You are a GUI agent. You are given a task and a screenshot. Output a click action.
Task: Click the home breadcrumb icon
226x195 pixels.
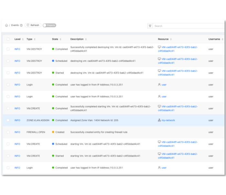coord(6,25)
